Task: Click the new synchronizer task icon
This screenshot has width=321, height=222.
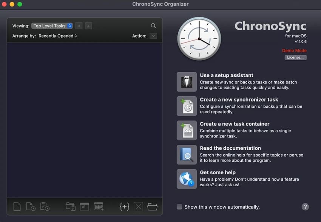Action: click(x=187, y=106)
